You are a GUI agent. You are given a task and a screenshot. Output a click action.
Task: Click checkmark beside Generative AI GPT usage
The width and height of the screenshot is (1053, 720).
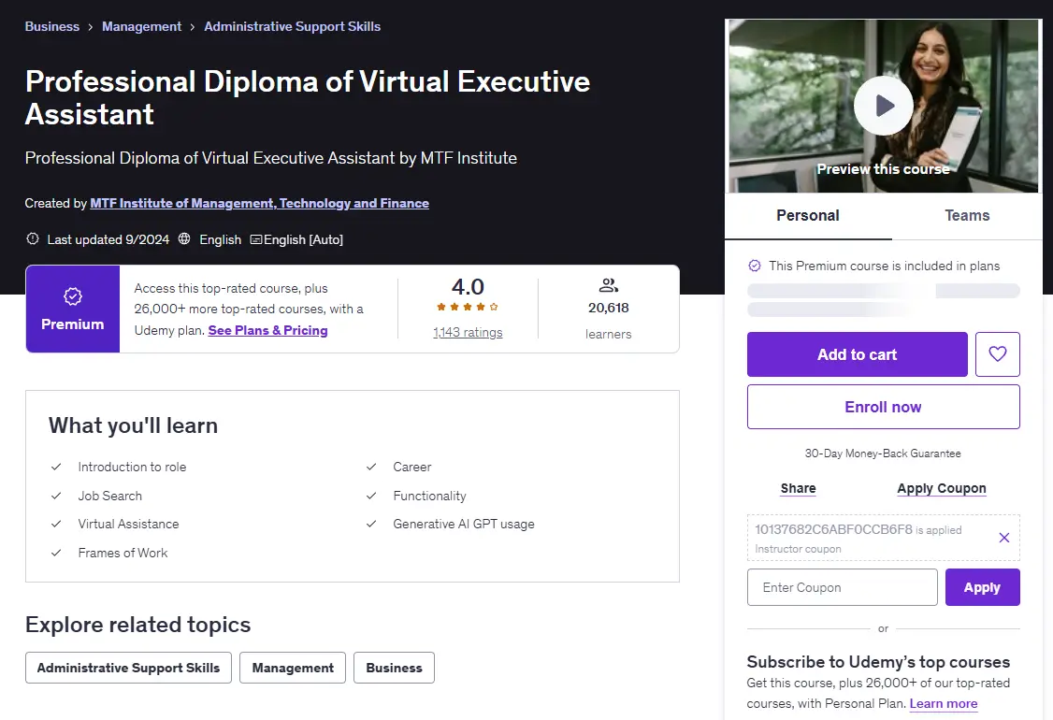[x=371, y=524]
